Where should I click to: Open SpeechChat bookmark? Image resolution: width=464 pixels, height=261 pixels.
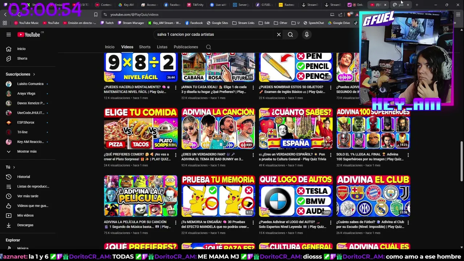[314, 23]
